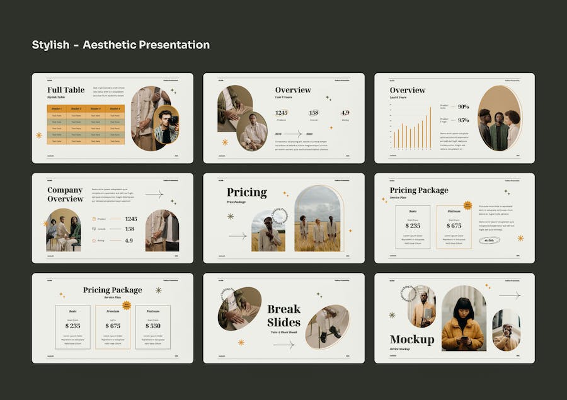Click the arrow icon on the Mockup slide
Screen dimensions: 567x400
[x=510, y=295]
